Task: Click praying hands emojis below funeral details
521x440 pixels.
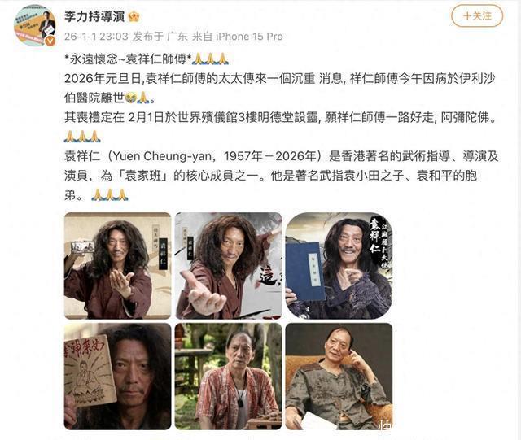Action: tap(82, 137)
